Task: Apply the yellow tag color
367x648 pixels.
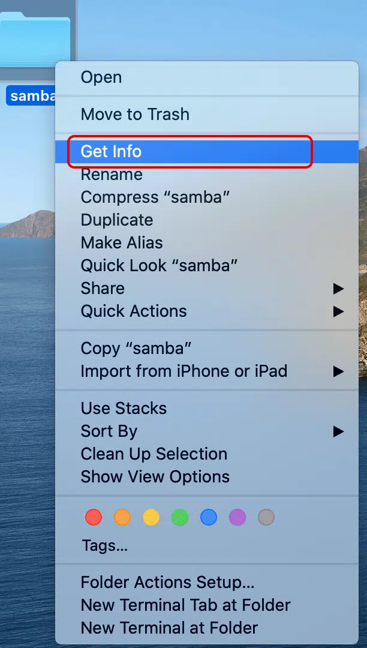Action: [151, 517]
